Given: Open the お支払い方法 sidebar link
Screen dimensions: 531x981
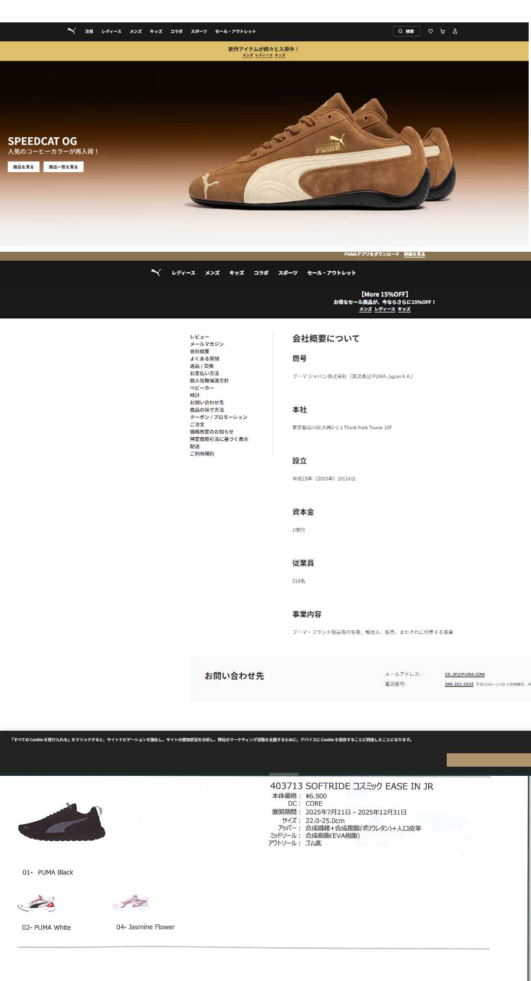Looking at the screenshot, I should point(204,373).
